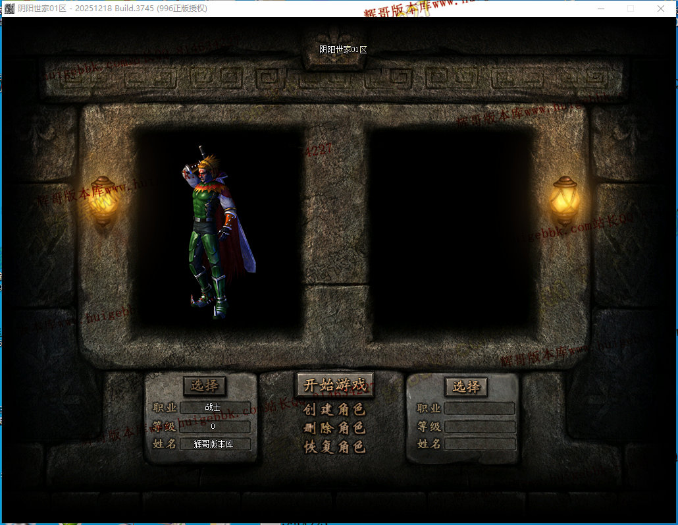Choose 创建角色 to create a character
This screenshot has width=678, height=525.
(334, 410)
